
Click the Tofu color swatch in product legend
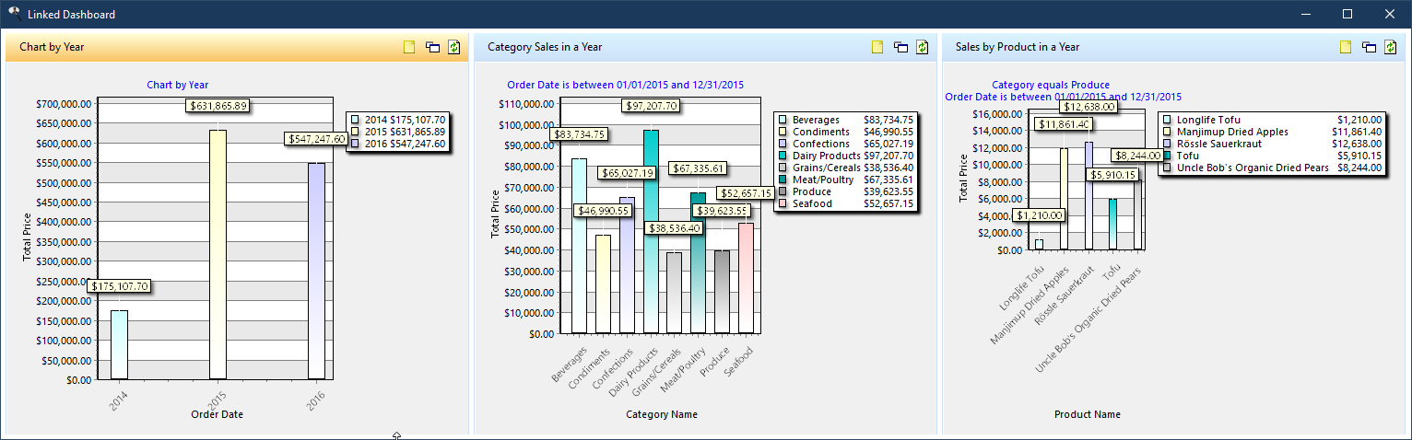1166,156
